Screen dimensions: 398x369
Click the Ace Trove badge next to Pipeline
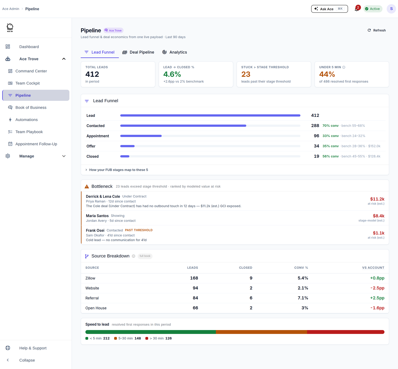[x=114, y=30]
